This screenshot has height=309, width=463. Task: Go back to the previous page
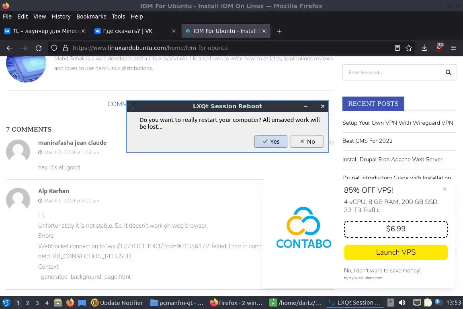pyautogui.click(x=10, y=48)
